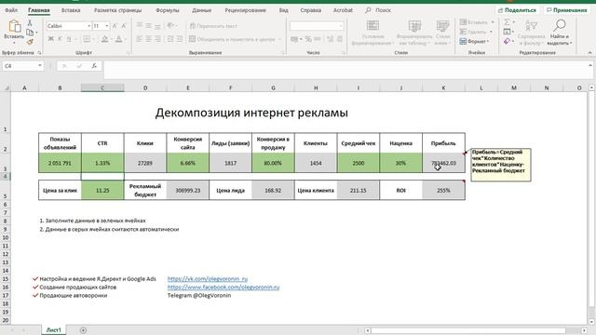Open Cell styles (Стили ячеек)
596x335 pixels.
[x=442, y=33]
